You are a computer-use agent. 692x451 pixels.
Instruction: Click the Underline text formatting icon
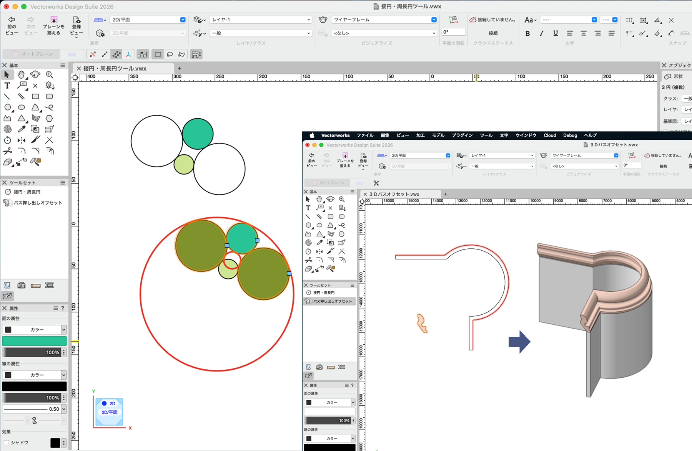(556, 33)
